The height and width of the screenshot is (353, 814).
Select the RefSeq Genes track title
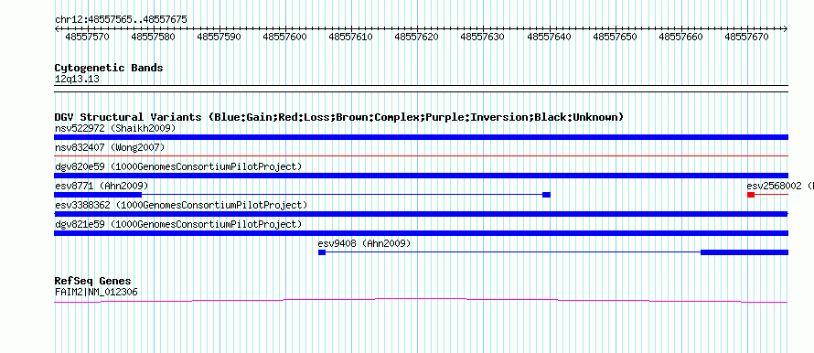click(93, 282)
